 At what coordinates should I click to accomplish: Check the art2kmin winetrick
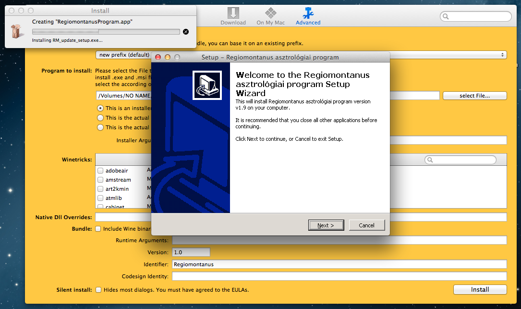100,189
